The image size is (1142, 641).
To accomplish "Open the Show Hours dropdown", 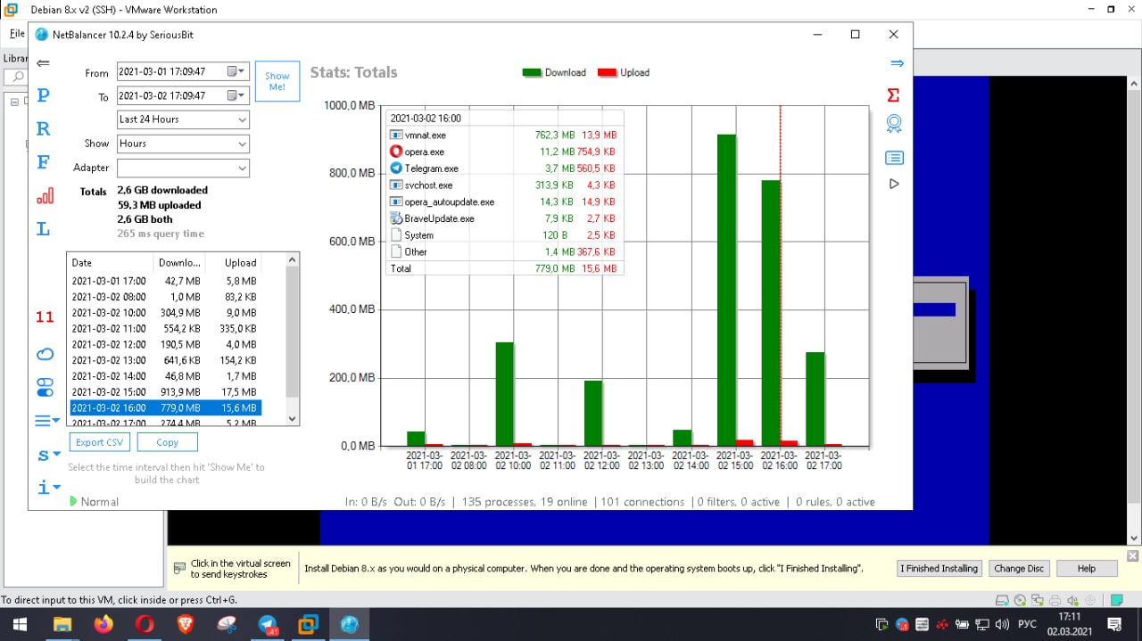I will pos(183,144).
